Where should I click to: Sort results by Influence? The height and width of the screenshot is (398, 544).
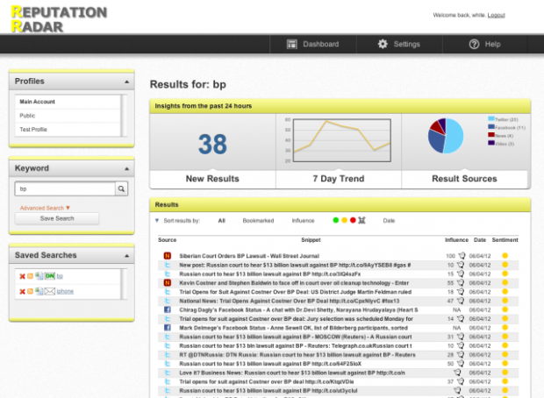[x=303, y=221]
